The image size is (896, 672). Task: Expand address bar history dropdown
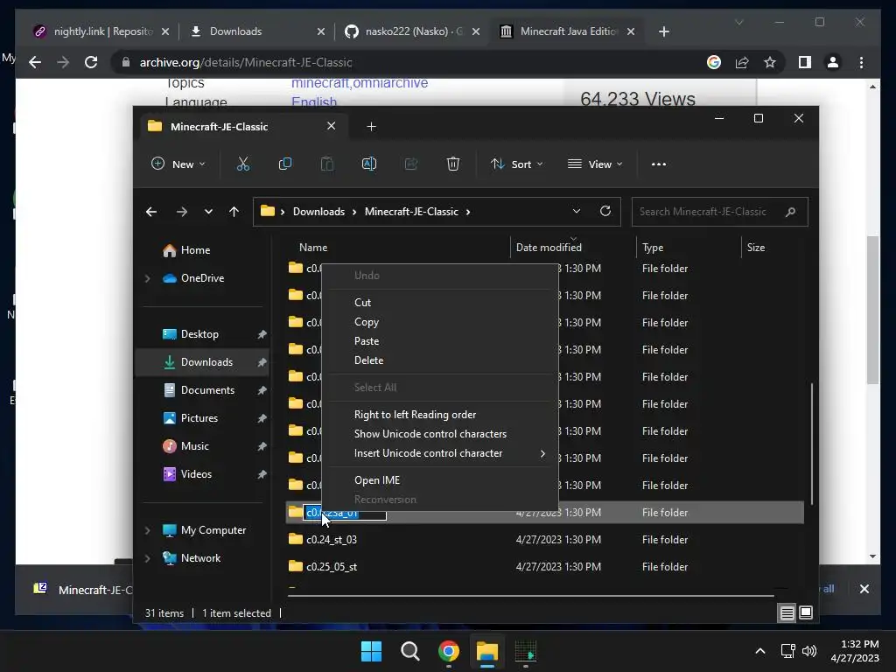point(577,211)
